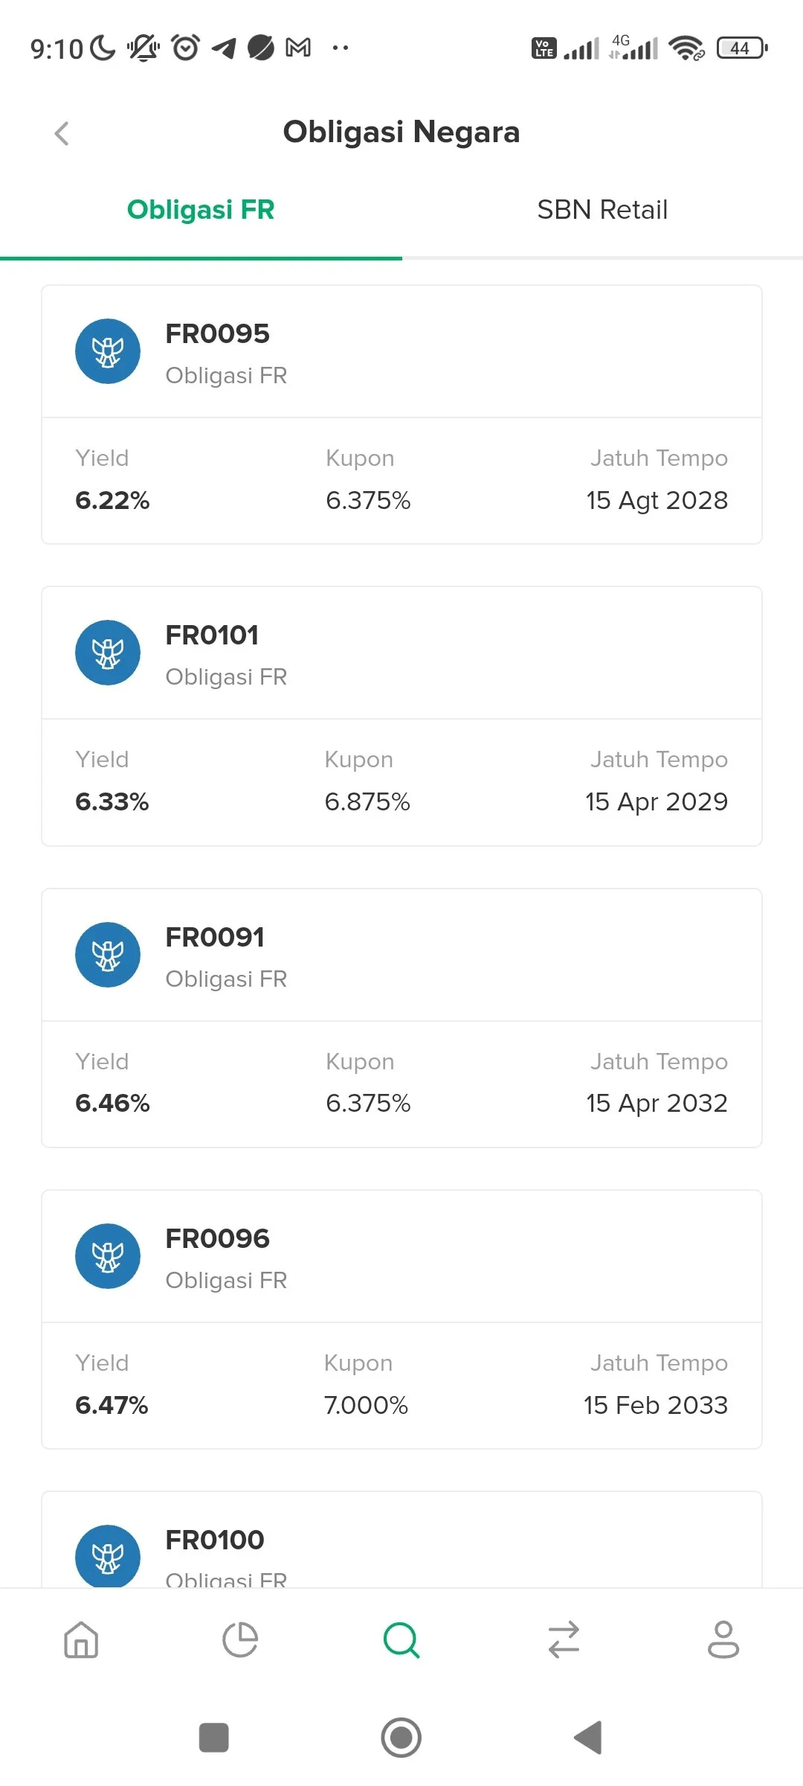Go back using the header arrow
The image size is (803, 1786).
click(62, 133)
